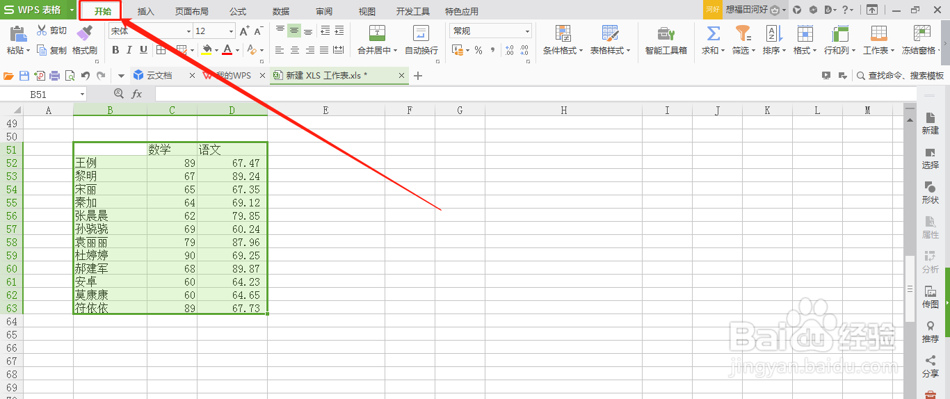Click the formula bar input field
The height and width of the screenshot is (399, 950).
536,94
